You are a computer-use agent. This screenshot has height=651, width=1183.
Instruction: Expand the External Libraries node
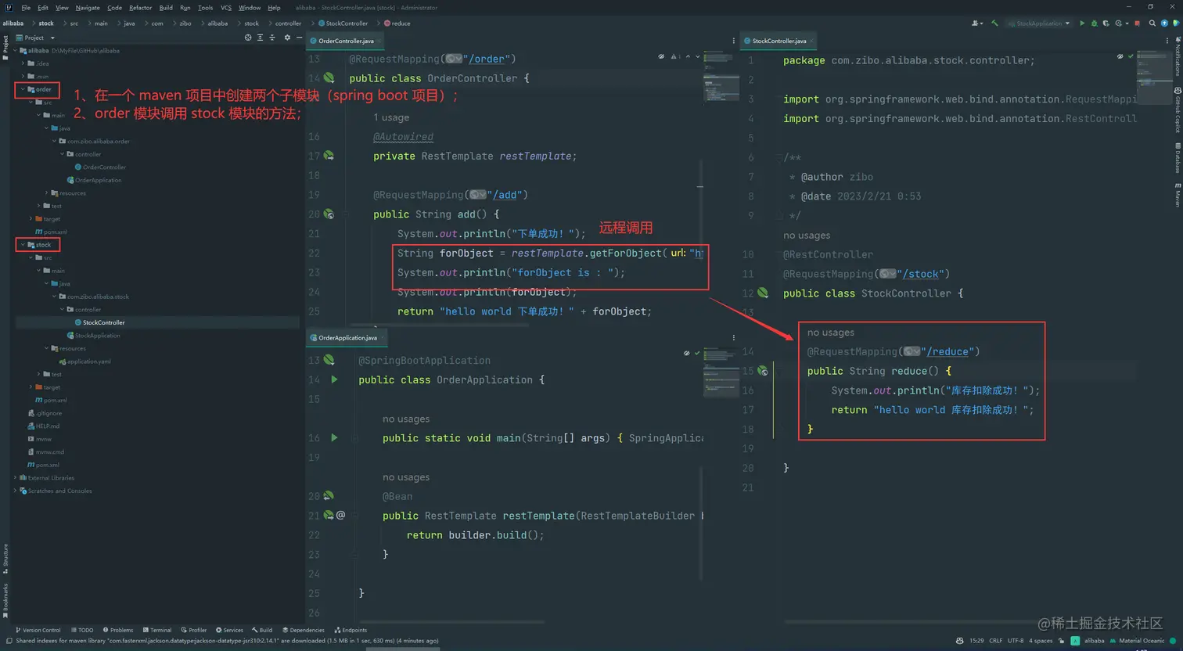(x=15, y=477)
